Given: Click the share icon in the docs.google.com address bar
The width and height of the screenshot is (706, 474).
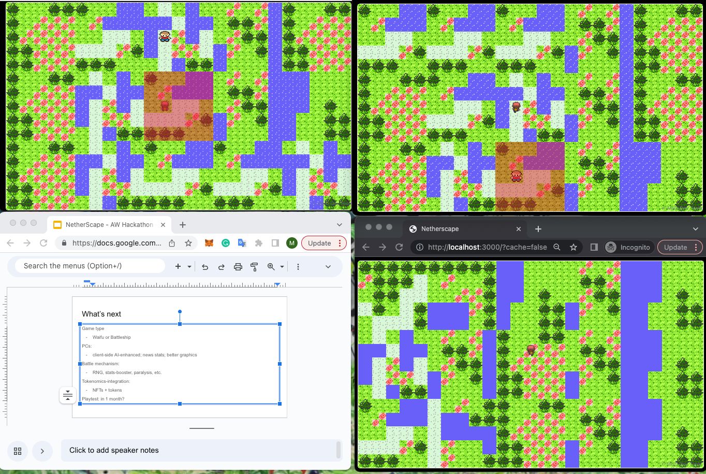Looking at the screenshot, I should click(172, 243).
